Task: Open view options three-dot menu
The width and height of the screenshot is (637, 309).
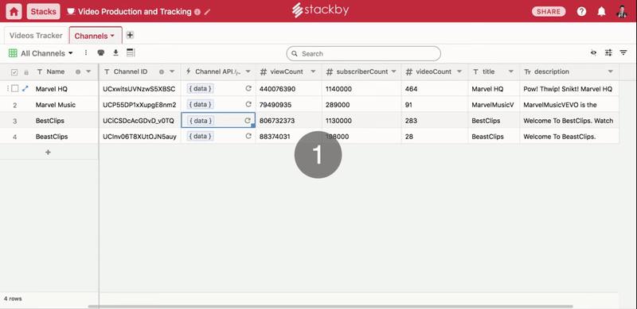Action: (86, 52)
